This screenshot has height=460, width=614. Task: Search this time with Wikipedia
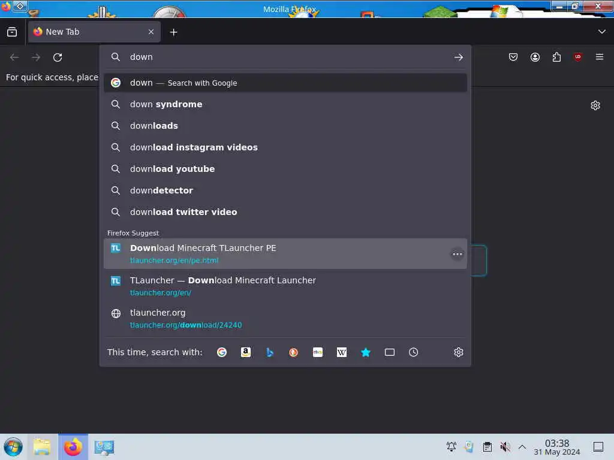coord(341,352)
